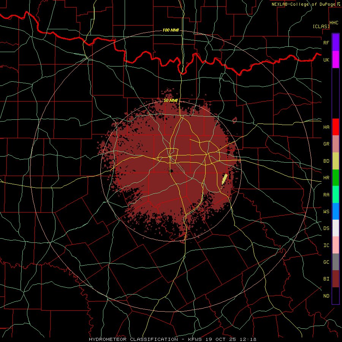Screen dimensions: 342x342
Task: Click the WS legend label
Action: (326, 212)
